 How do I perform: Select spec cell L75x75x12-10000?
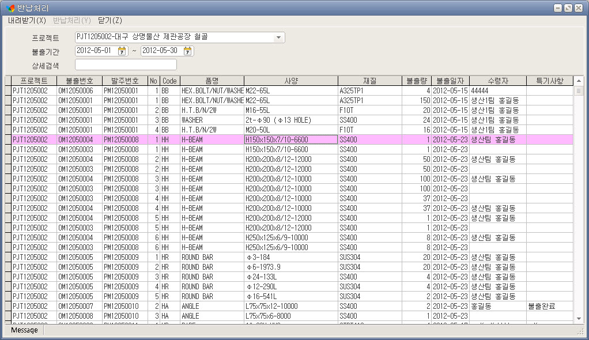click(x=291, y=306)
